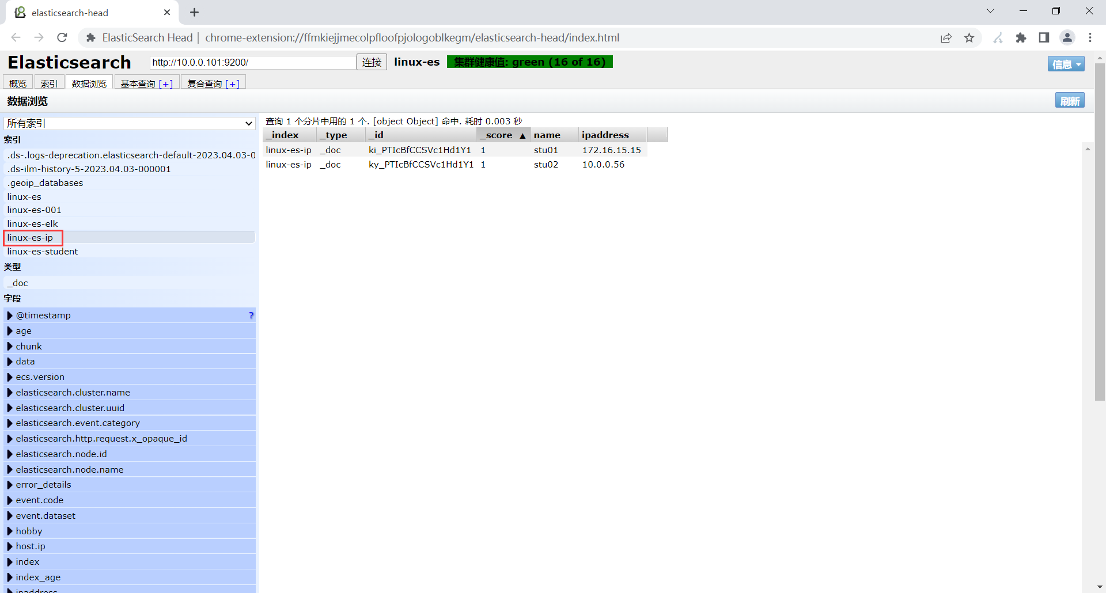Select the linux-es-elk index
The height and width of the screenshot is (593, 1106).
130,223
